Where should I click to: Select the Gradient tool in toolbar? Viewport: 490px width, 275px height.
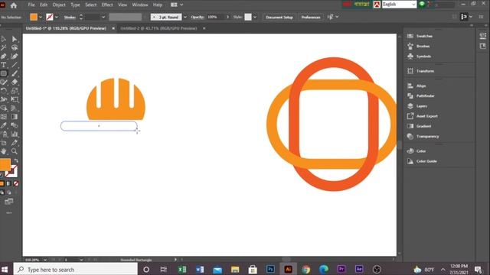tap(15, 117)
